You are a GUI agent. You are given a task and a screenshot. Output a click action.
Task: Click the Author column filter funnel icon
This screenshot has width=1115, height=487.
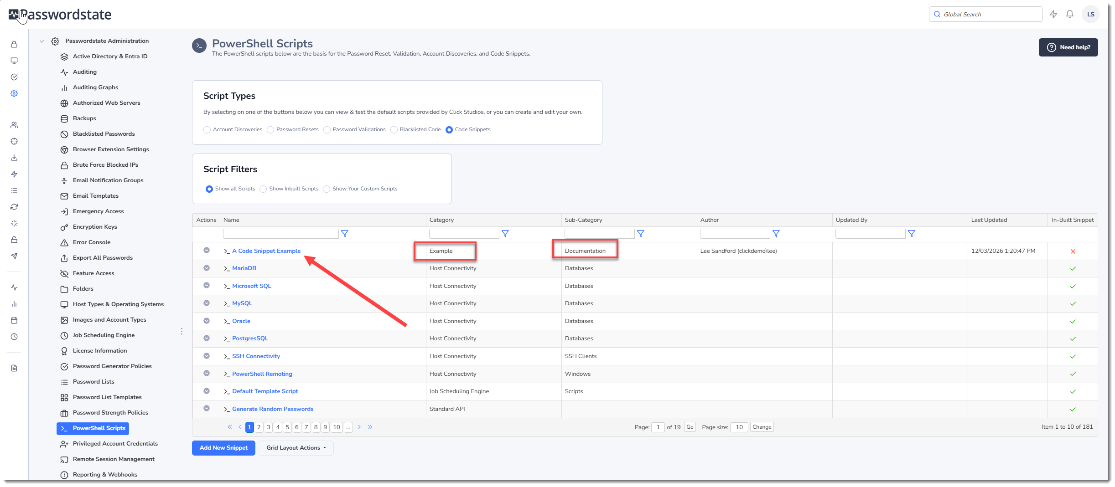(776, 234)
